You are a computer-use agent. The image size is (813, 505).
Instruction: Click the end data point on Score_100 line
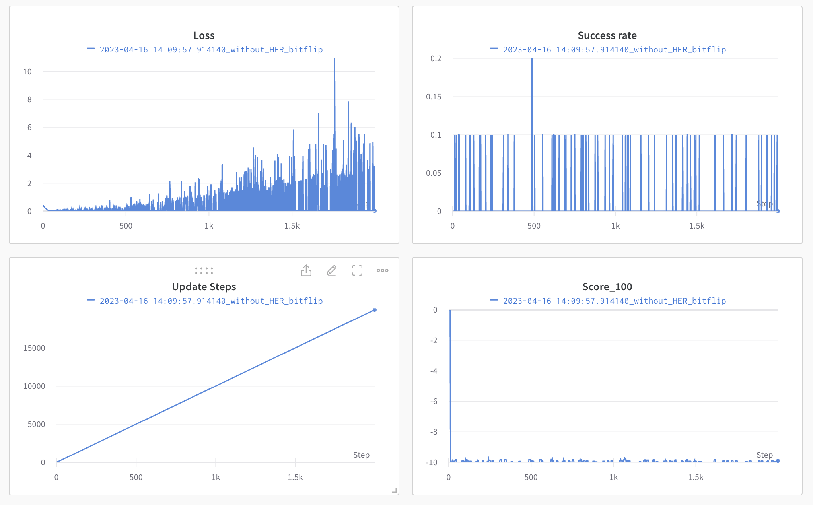tap(778, 461)
